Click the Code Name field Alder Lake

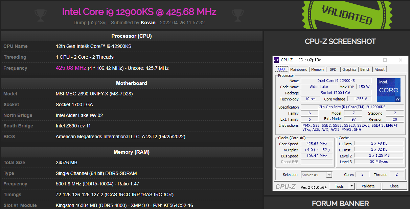[319, 87]
